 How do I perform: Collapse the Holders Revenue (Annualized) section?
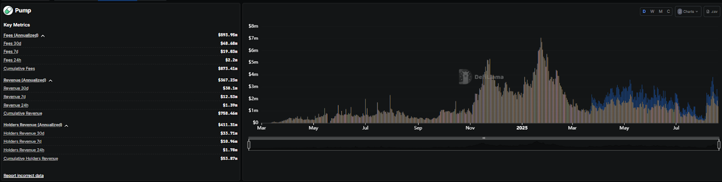(66, 126)
